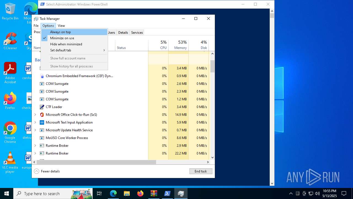Open File Explorer from the taskbar
353x199 pixels.
click(x=127, y=193)
